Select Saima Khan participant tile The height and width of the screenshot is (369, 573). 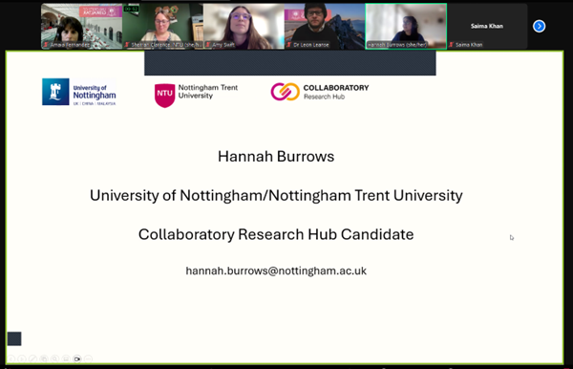tap(487, 27)
